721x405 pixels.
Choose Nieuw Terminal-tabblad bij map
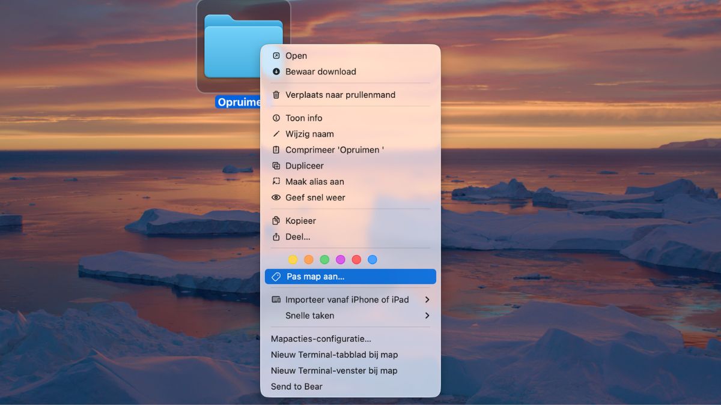(x=334, y=355)
